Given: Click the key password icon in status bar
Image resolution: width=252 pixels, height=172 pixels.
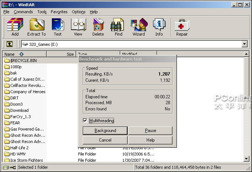Looking at the screenshot, I should (13, 168).
